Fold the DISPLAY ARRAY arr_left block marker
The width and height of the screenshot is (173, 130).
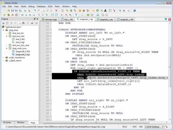tap(50, 33)
